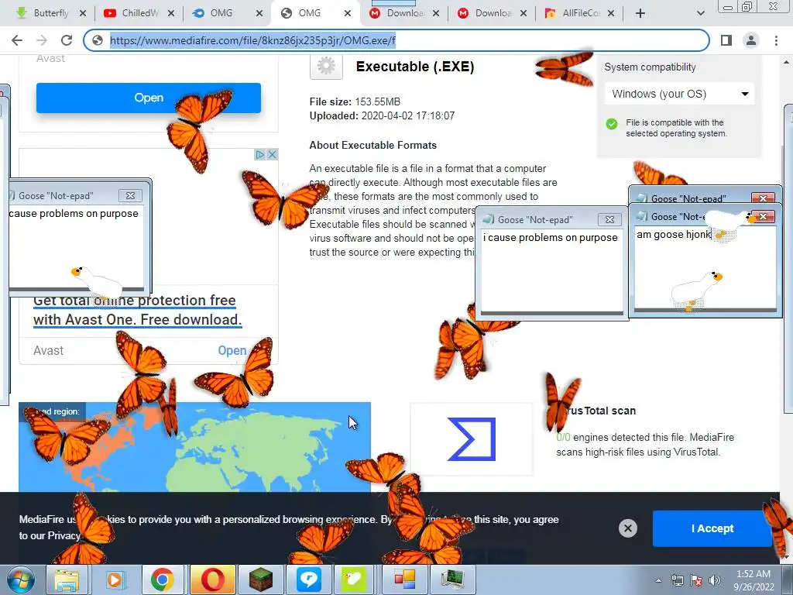Close the ChilledW tab
The width and height of the screenshot is (793, 595).
click(171, 13)
